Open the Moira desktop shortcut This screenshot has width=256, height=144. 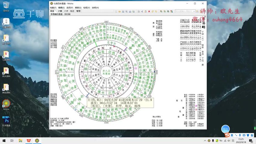(x=6, y=105)
